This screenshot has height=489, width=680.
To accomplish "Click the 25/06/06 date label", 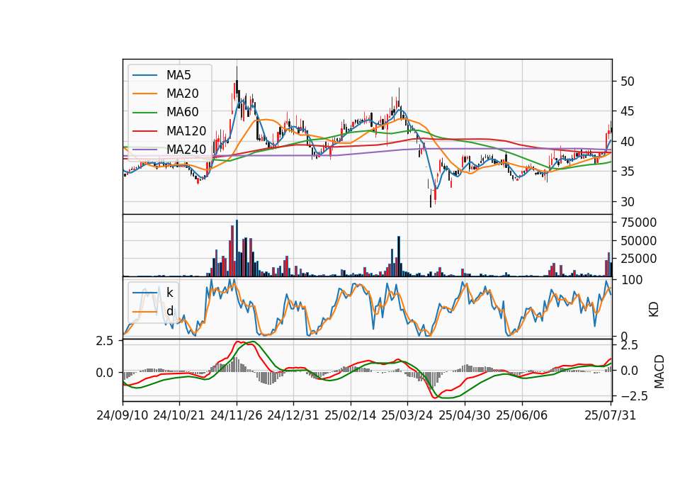I will (x=522, y=415).
